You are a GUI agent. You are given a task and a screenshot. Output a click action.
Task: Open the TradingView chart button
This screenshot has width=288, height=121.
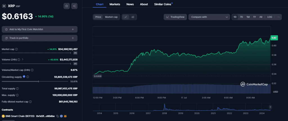click(175, 17)
